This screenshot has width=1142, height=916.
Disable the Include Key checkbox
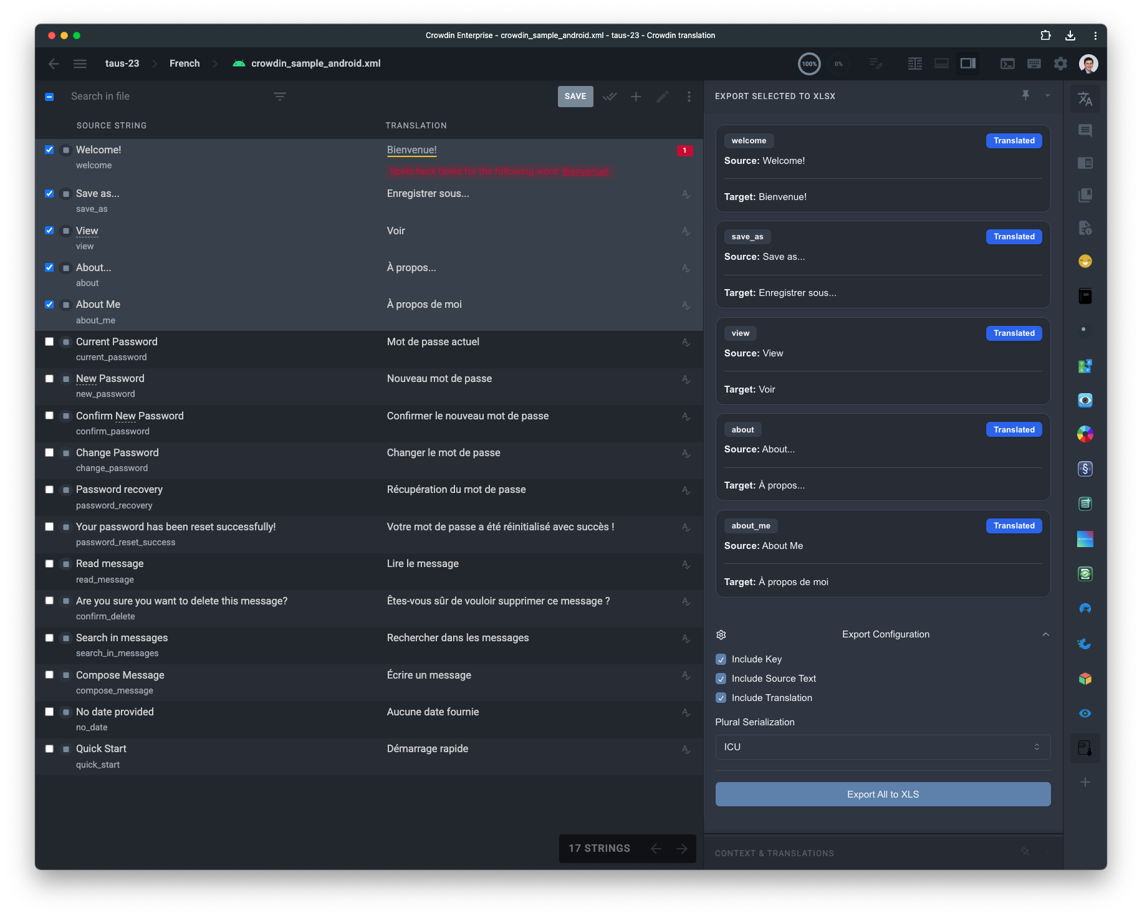coord(721,659)
